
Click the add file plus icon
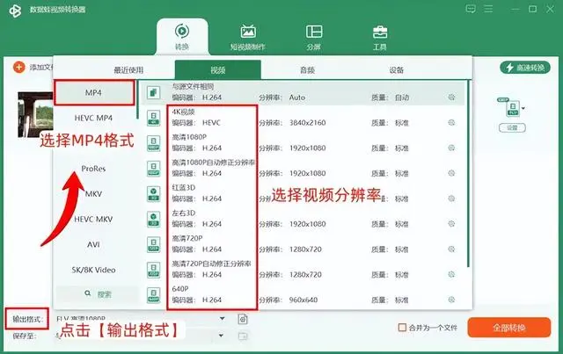coord(18,67)
